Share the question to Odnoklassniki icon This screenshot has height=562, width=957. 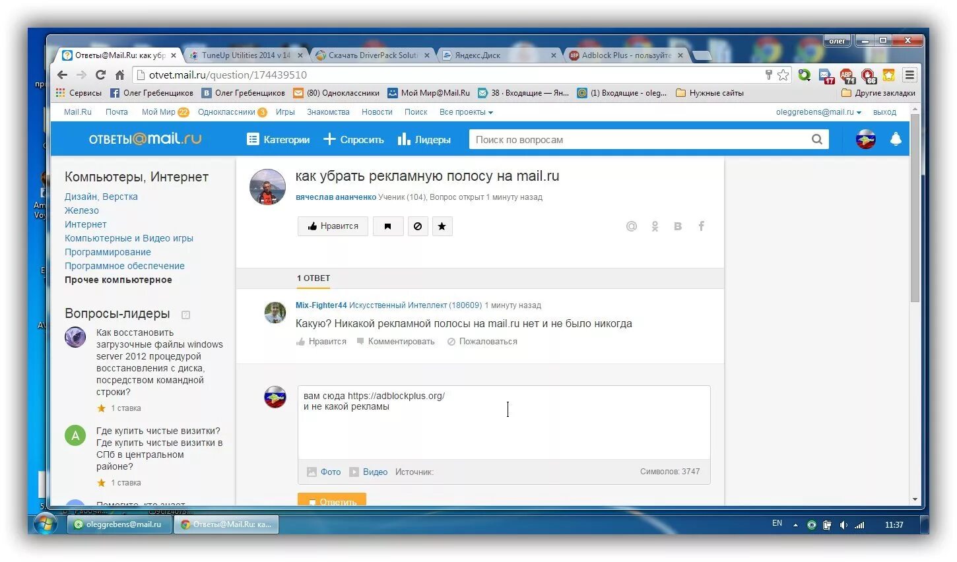click(655, 226)
